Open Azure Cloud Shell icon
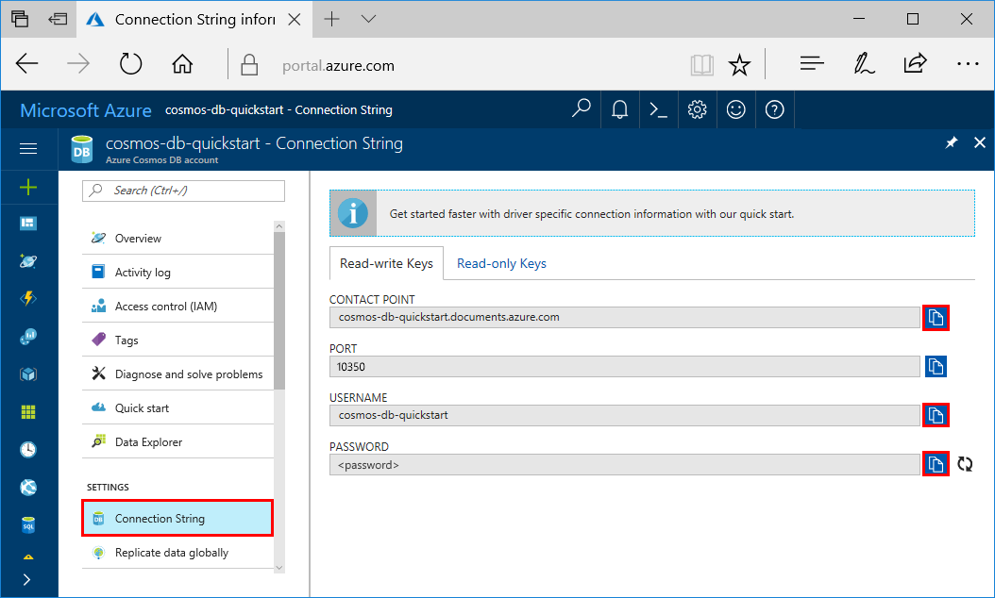Screen dimensions: 995x598 (659, 109)
